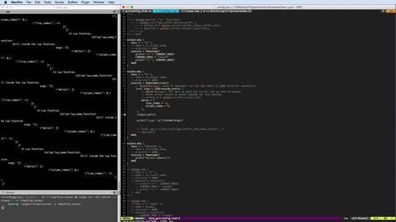The image size is (396, 222).
Task: Click the 'line_index = -1' line in the editor
Action: 157,103
